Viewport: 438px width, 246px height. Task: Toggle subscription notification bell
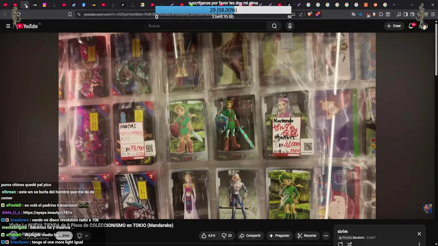click(x=79, y=236)
